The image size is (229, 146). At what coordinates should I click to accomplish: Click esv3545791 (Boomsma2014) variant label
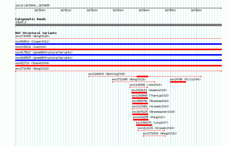click(151, 101)
